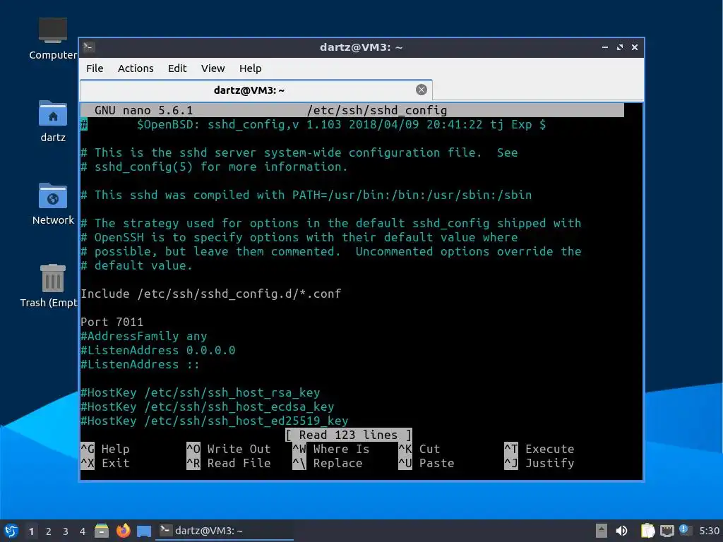Click the '^X Exit' nano shortcut
Screen dimensions: 723x542
pos(105,463)
